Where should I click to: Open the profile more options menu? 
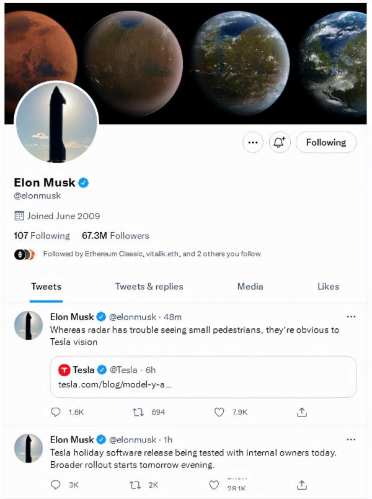252,142
